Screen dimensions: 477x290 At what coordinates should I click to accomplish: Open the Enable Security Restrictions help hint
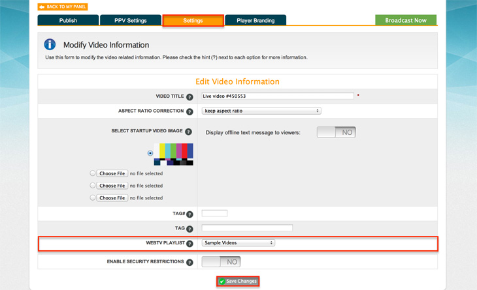189,263
